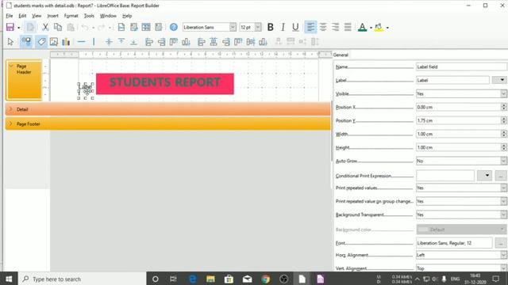
Task: Select the STUDENTS REPORT label in the header
Action: click(165, 84)
